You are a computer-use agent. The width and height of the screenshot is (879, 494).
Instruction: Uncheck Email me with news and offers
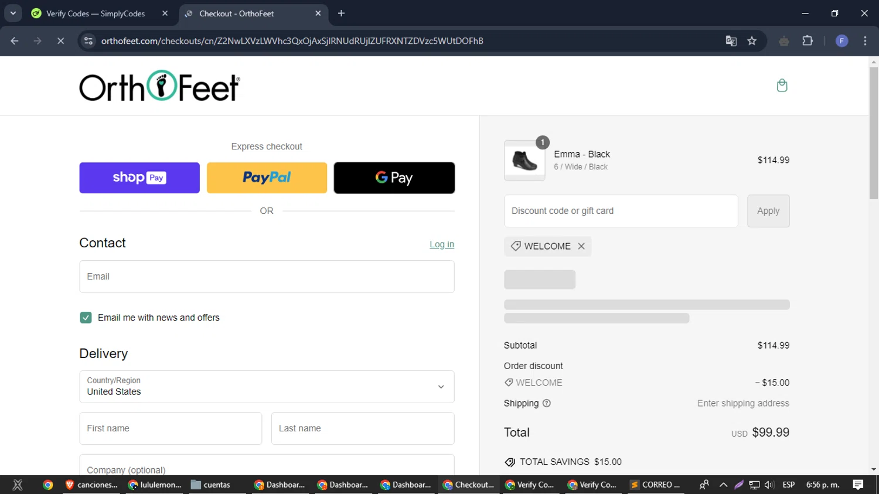click(86, 318)
